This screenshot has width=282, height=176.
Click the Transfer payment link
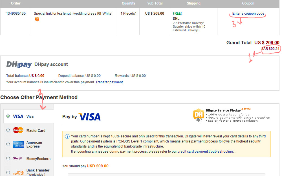[x=109, y=82]
